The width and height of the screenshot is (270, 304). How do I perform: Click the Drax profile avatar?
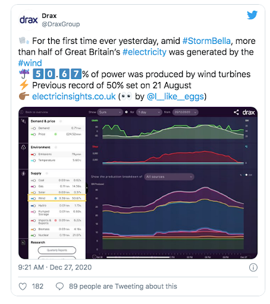(29, 20)
